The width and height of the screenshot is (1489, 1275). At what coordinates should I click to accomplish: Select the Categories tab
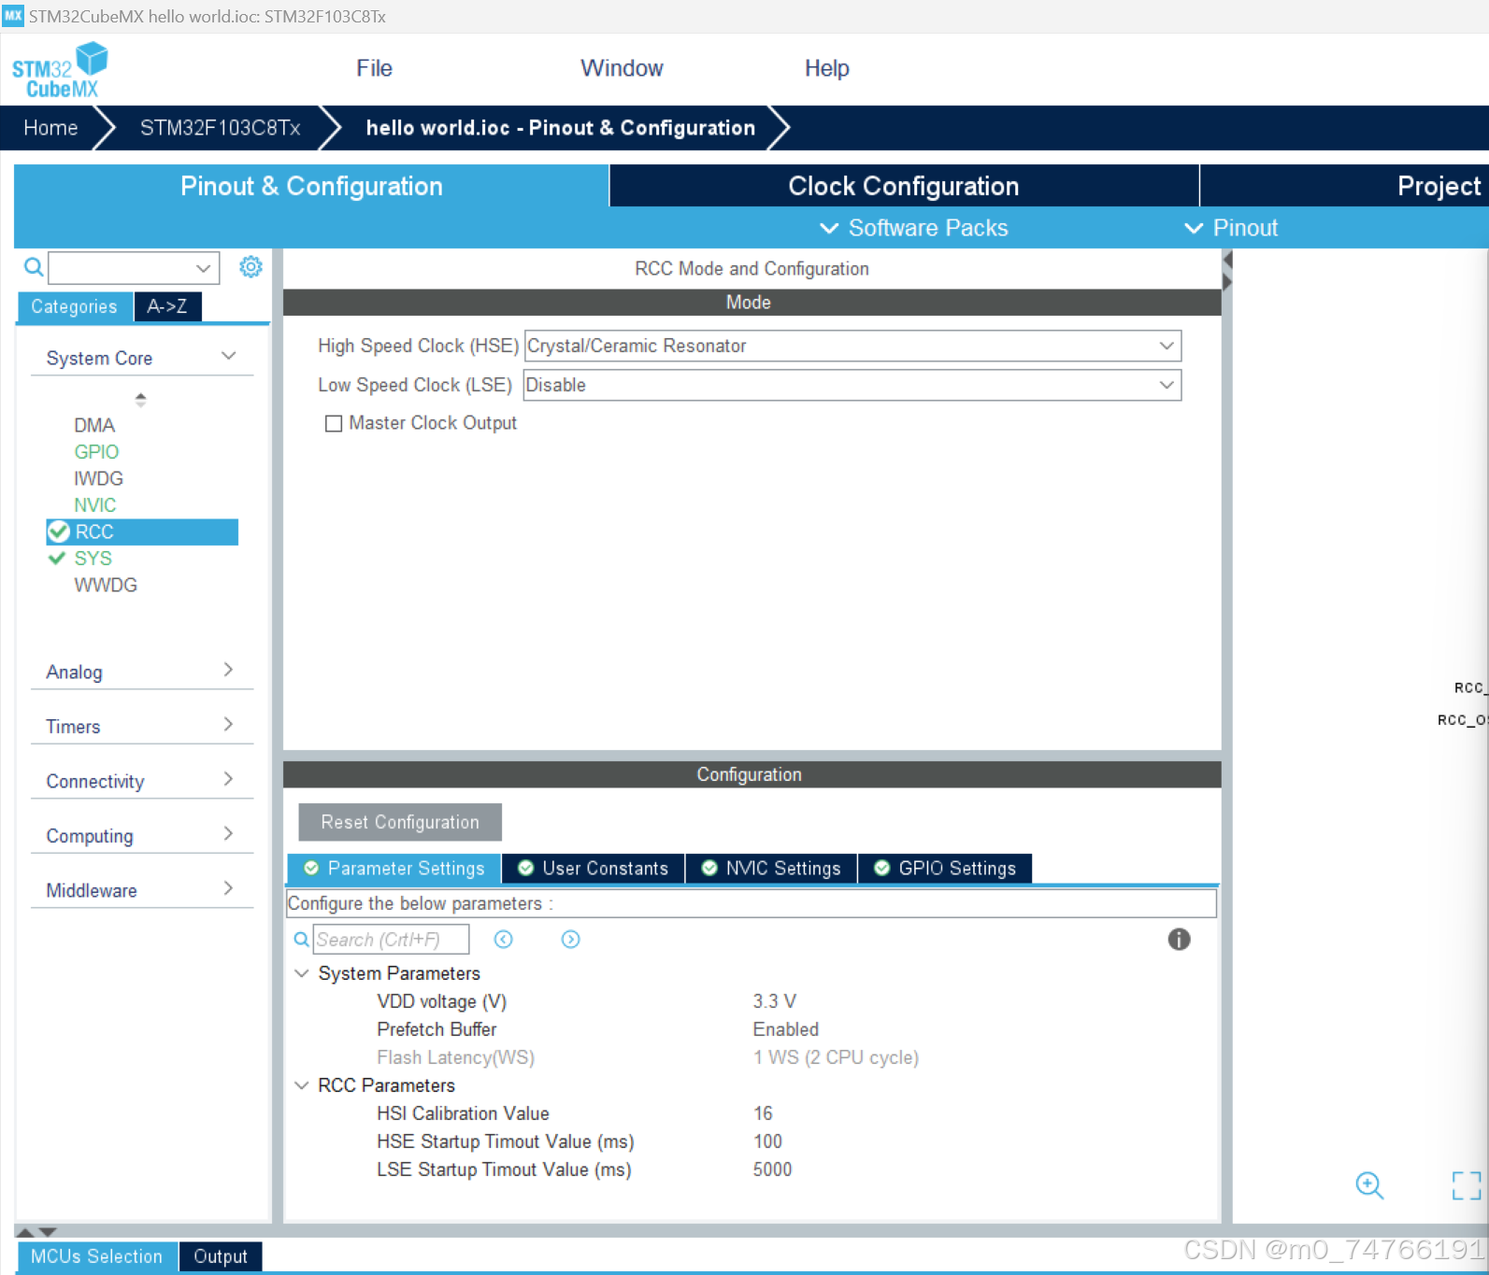coord(74,306)
